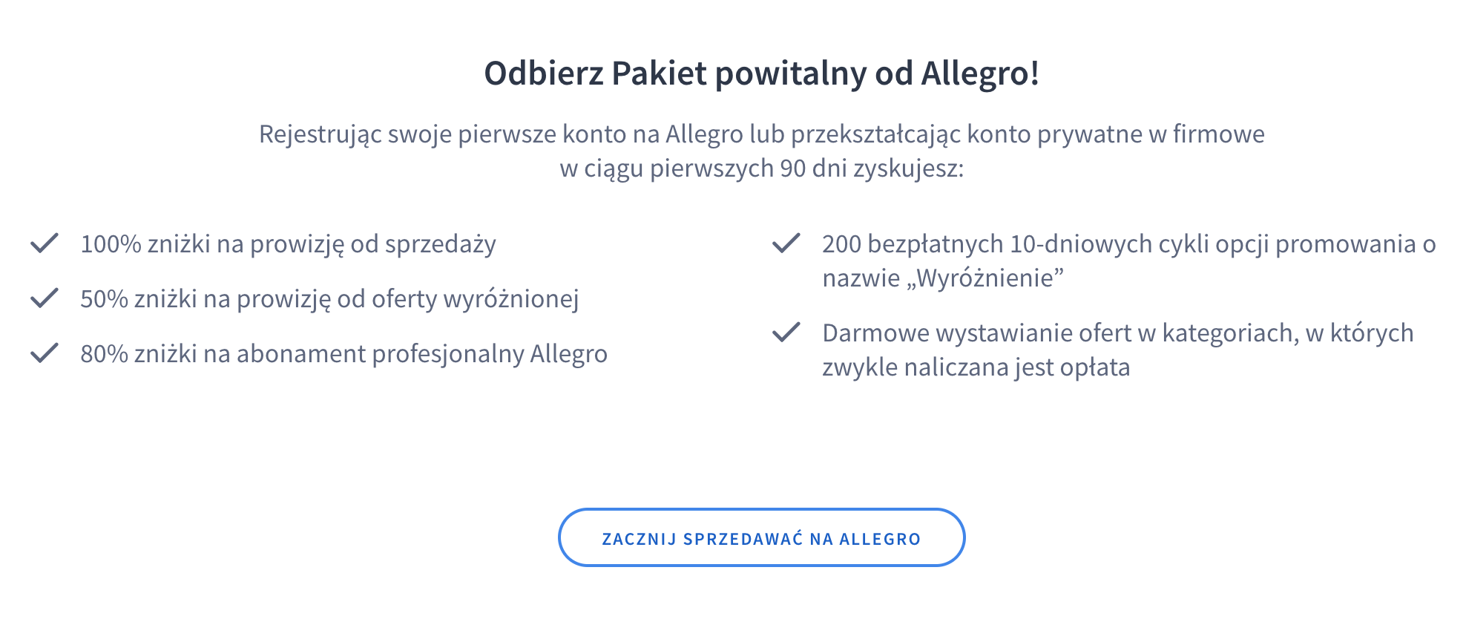Click the Darmowe wystawianie ofert w kategoriach line
Viewport: 1466px width, 622px height.
[1117, 333]
